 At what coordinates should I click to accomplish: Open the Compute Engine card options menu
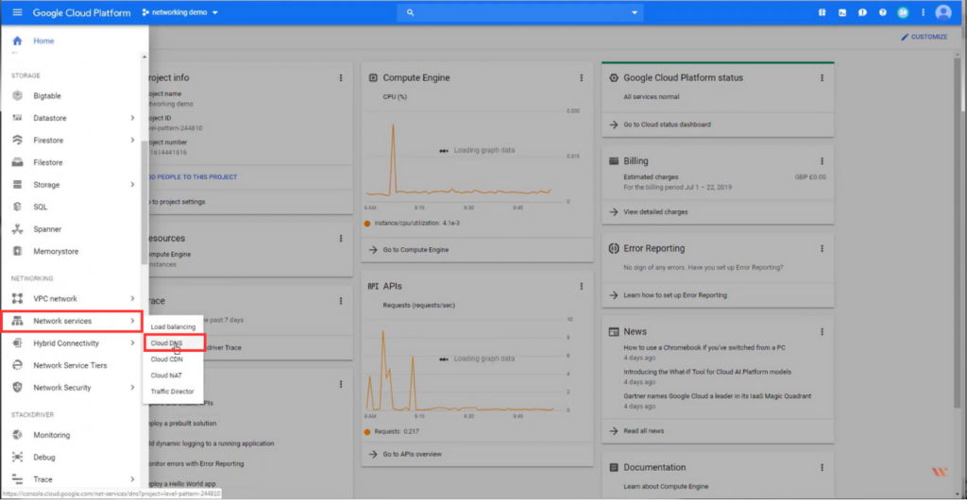(581, 78)
